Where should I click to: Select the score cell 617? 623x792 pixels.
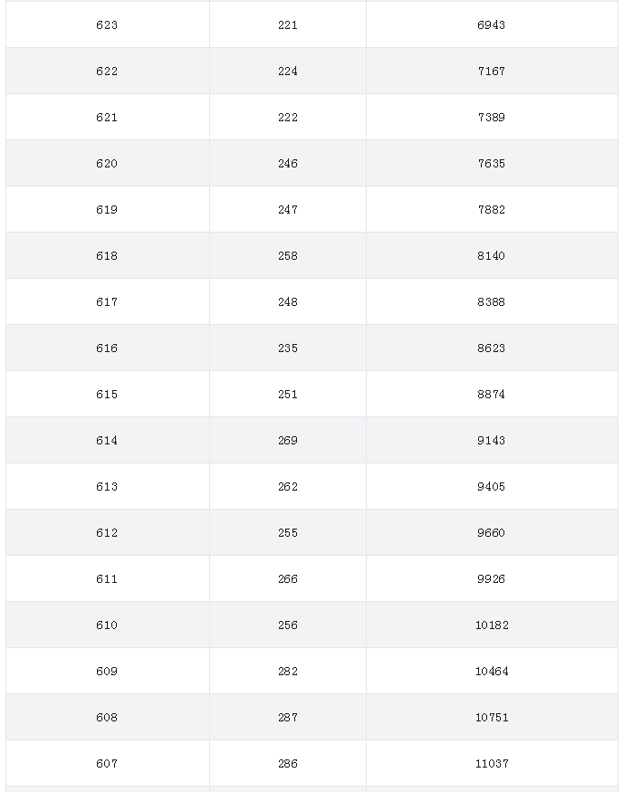coord(107,302)
